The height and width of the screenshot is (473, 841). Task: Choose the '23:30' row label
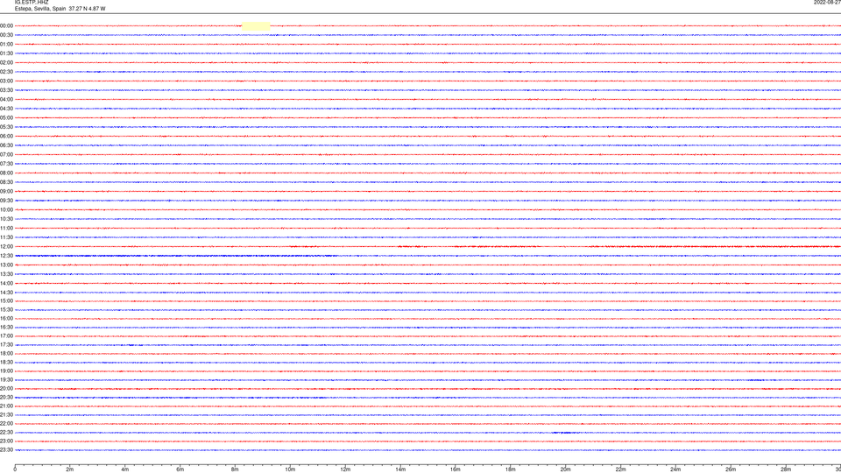6,450
